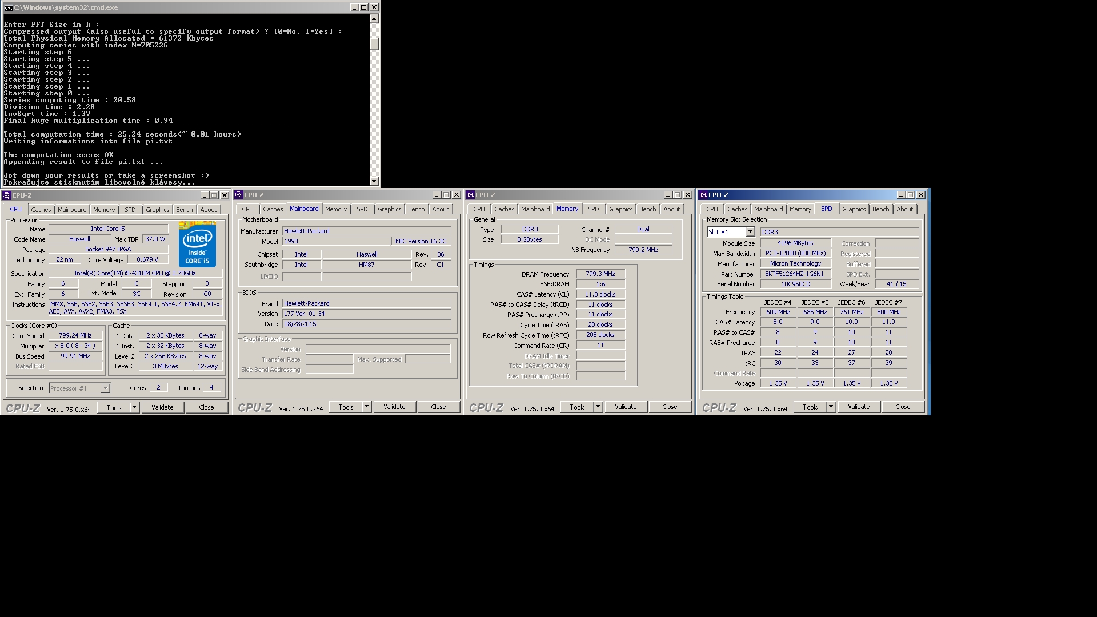This screenshot has height=617, width=1097.
Task: Click the Model field 1993
Action: click(x=335, y=241)
